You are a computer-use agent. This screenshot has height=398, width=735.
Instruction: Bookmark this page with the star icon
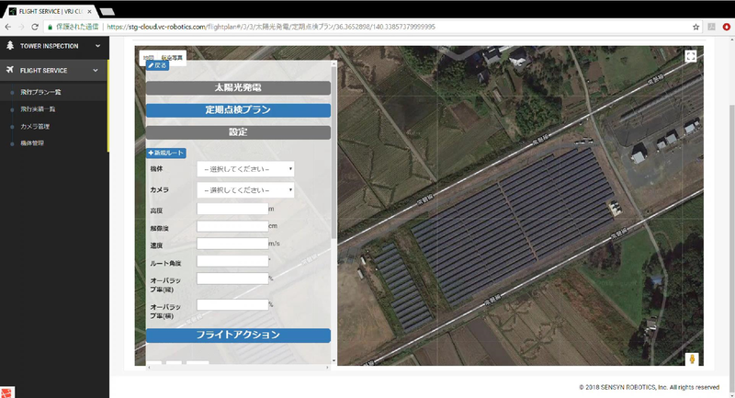tap(695, 27)
